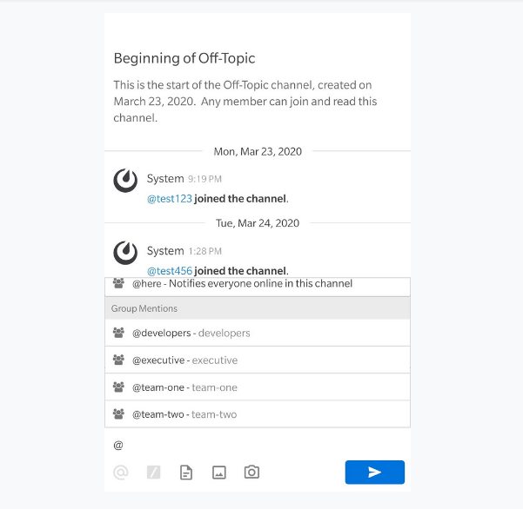Viewport: 523px width, 509px height.
Task: Open the @test456 user mention link
Action: click(x=170, y=271)
